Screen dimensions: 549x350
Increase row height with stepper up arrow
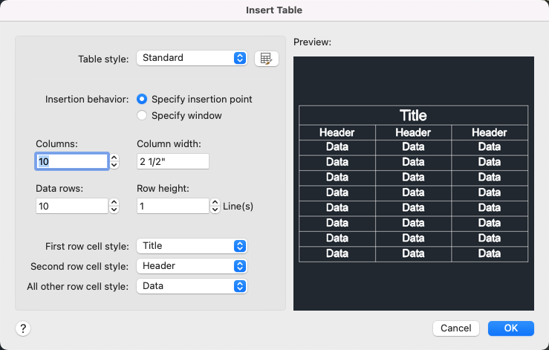pyautogui.click(x=215, y=202)
